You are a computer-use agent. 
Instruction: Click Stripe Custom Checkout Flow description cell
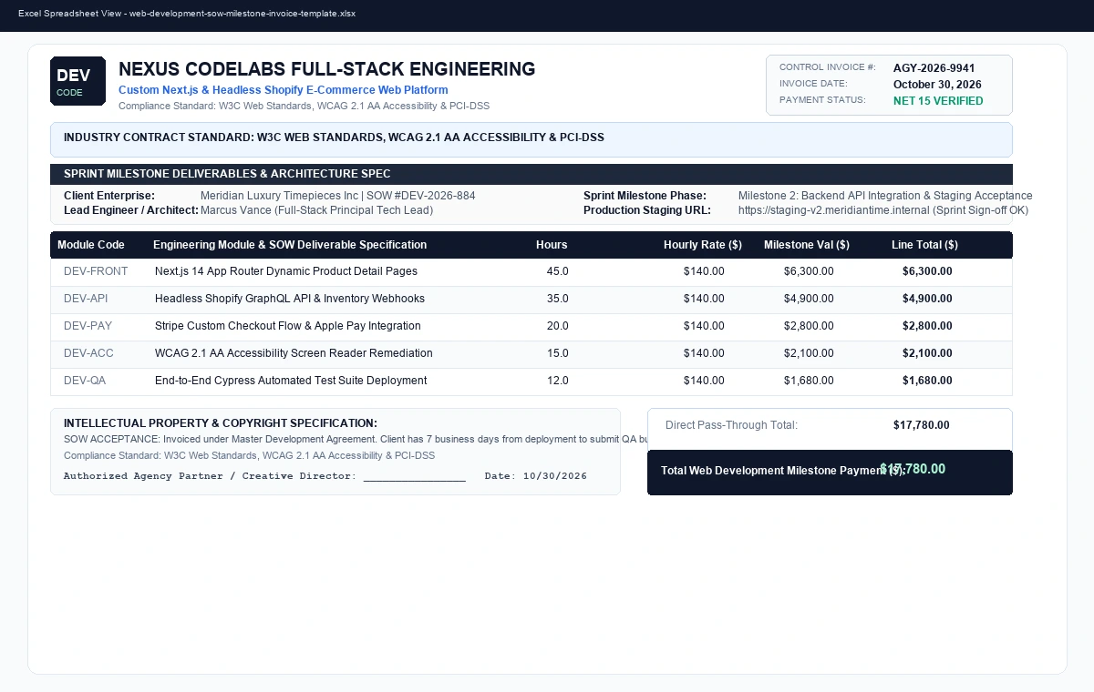click(288, 326)
